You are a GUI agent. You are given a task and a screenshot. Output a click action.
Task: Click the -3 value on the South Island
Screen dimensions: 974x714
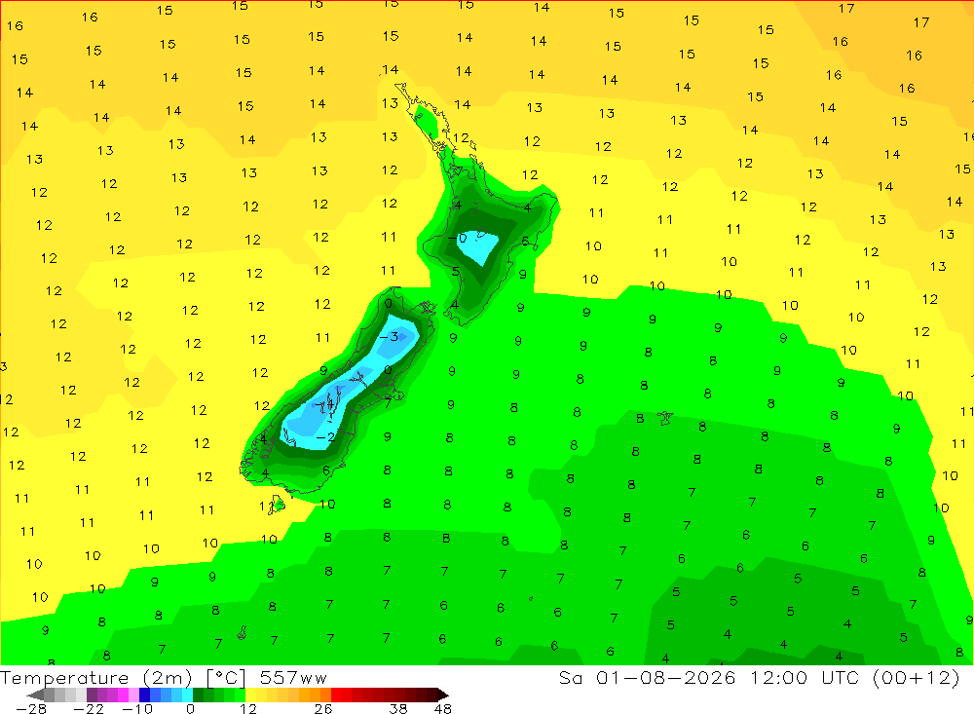tap(389, 337)
